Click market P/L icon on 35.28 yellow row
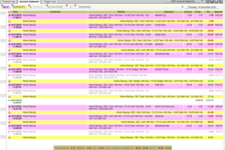This screenshot has width=225, height=150. pos(10,66)
